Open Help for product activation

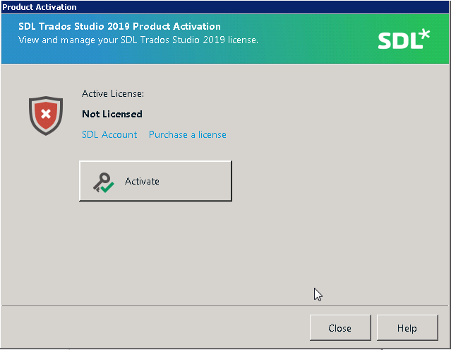(x=407, y=328)
